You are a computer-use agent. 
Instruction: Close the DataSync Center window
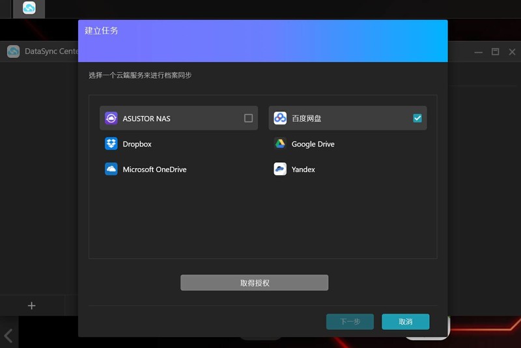coord(512,51)
